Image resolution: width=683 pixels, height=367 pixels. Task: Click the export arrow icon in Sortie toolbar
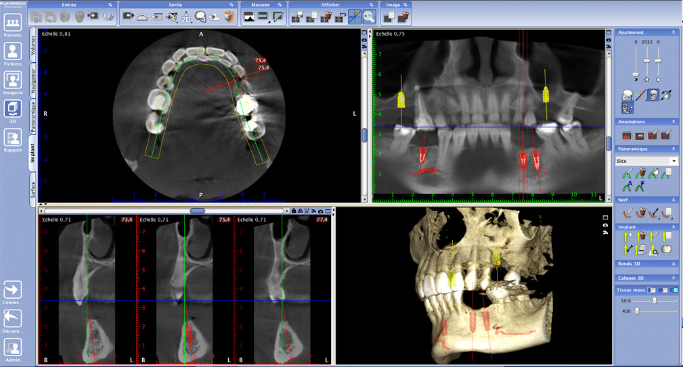[128, 16]
